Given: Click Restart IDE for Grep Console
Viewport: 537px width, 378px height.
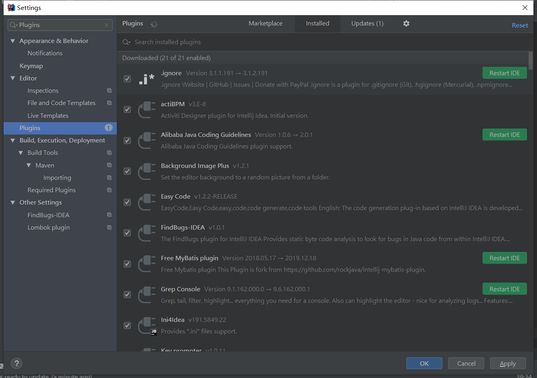Looking at the screenshot, I should click(505, 289).
